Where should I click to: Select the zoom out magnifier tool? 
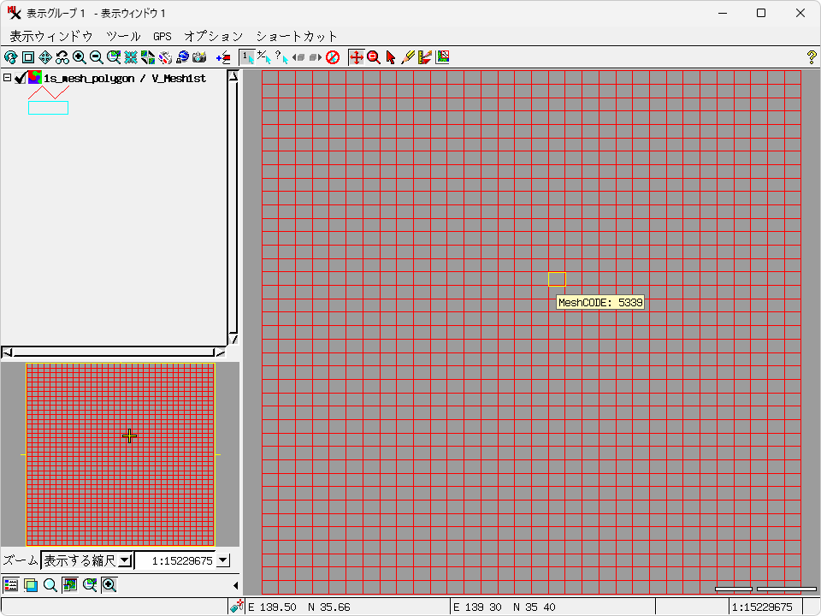point(97,57)
